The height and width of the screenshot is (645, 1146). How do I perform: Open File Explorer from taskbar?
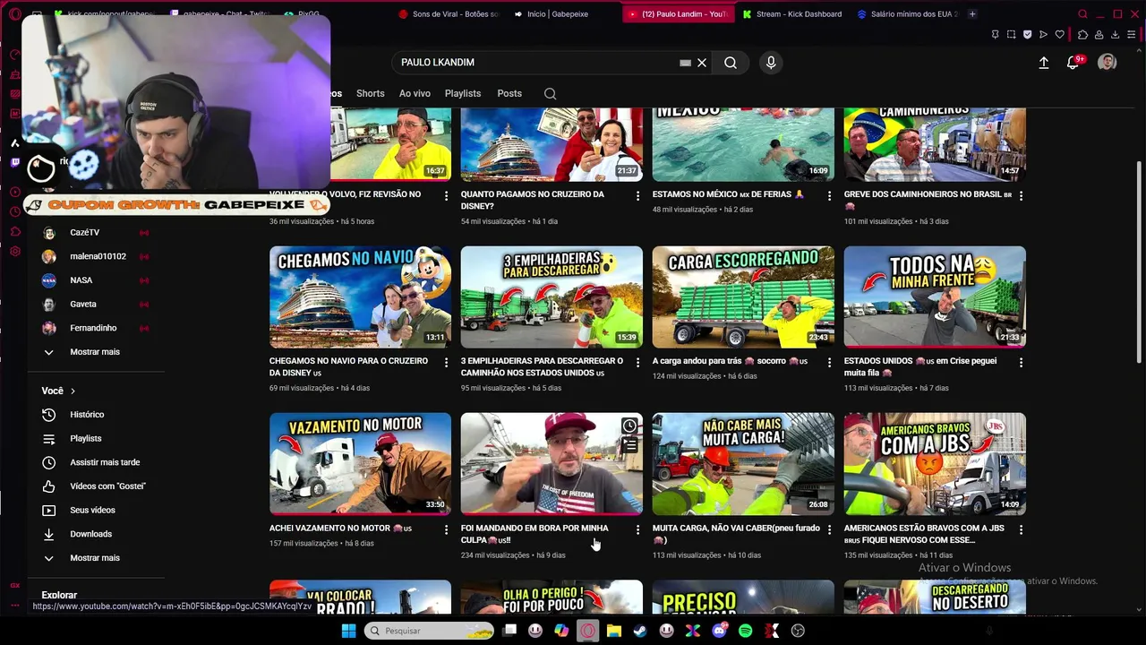[614, 631]
